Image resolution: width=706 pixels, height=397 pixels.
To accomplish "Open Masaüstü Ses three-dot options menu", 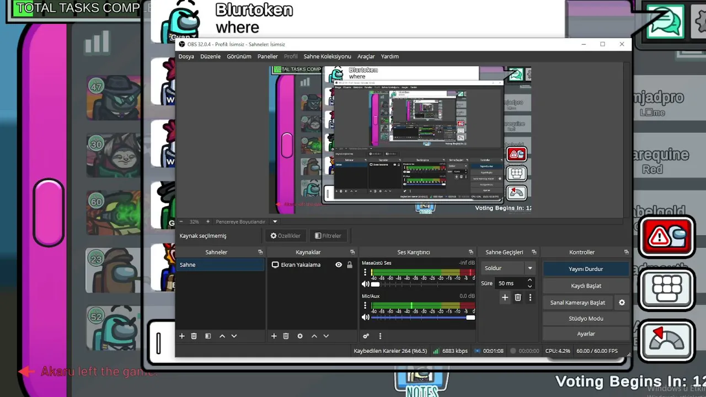I will (x=365, y=273).
